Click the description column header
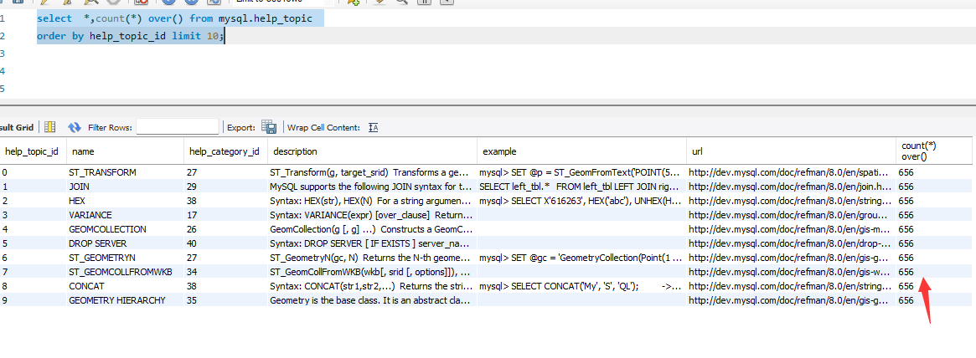Screen dimensions: 976x358 tap(372, 151)
